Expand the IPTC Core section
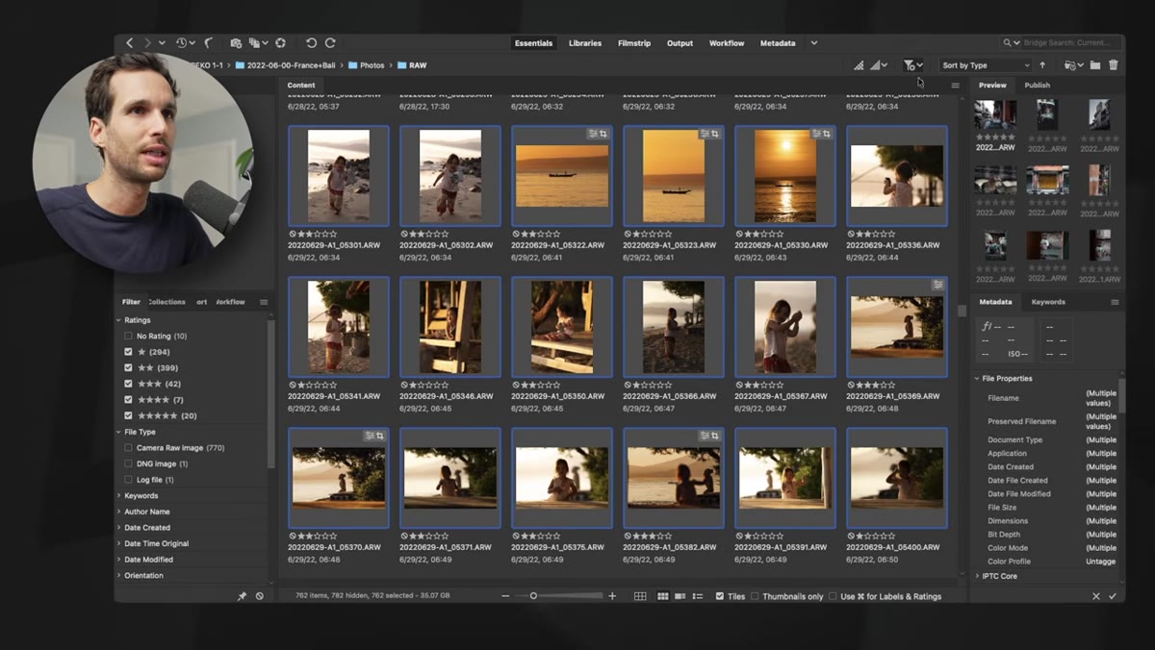Viewport: 1155px width, 650px height. click(x=978, y=576)
